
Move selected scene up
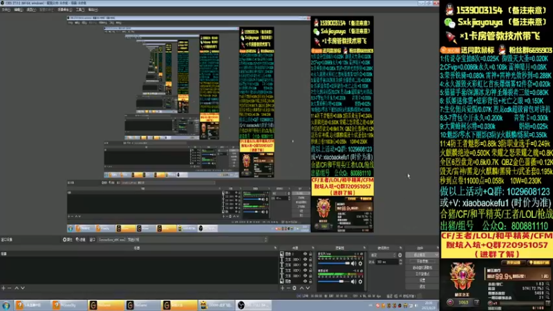(16, 288)
